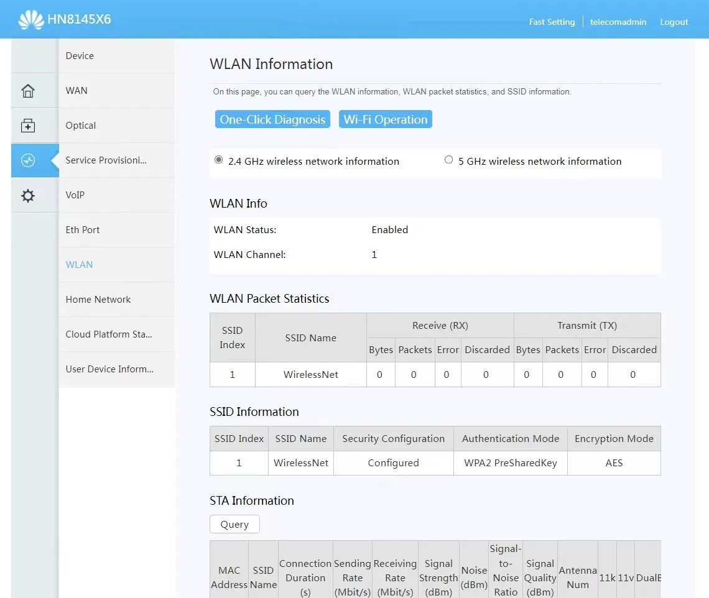Click the Fast Setting link
This screenshot has height=598, width=709.
(x=552, y=22)
